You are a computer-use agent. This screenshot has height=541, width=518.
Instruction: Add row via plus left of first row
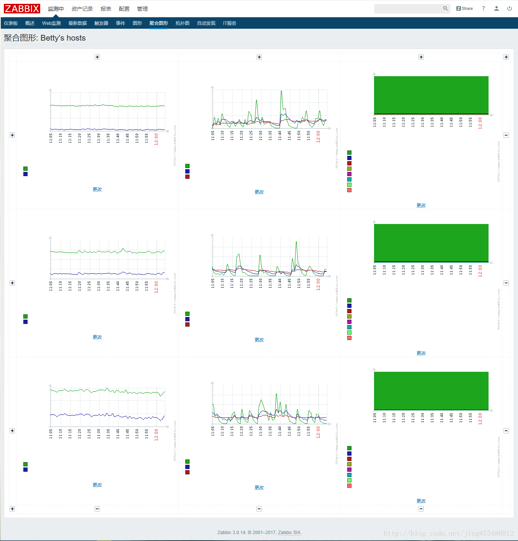pyautogui.click(x=12, y=135)
